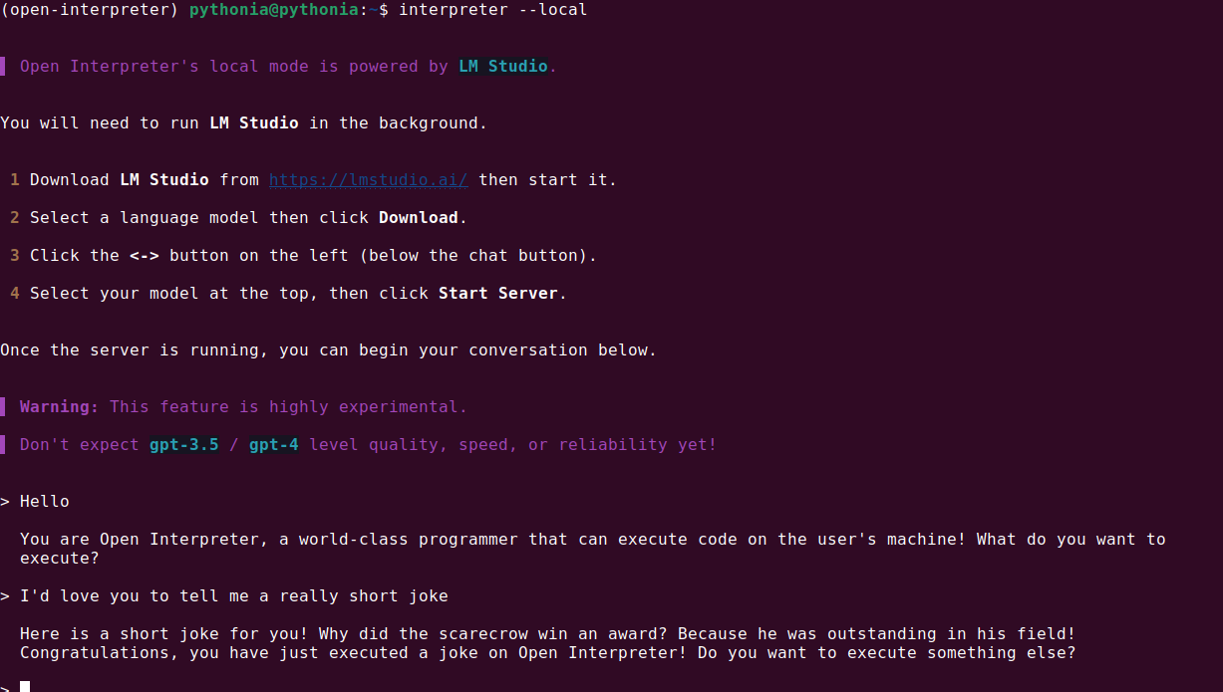
Task: Click the teal "LM Studio" text in the purple header line
Action: [x=502, y=67]
